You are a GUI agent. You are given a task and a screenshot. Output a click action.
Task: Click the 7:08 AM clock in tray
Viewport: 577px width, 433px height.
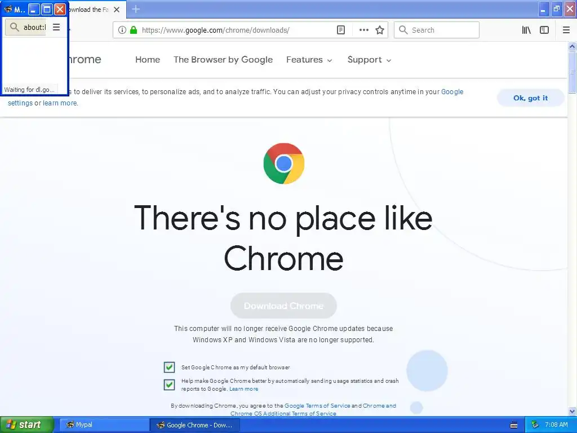[556, 425]
